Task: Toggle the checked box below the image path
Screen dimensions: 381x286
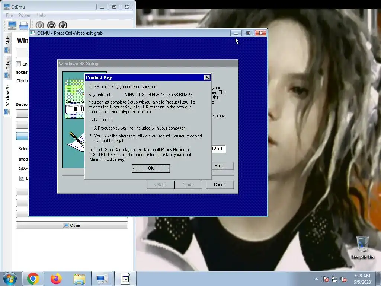Action: (22, 178)
